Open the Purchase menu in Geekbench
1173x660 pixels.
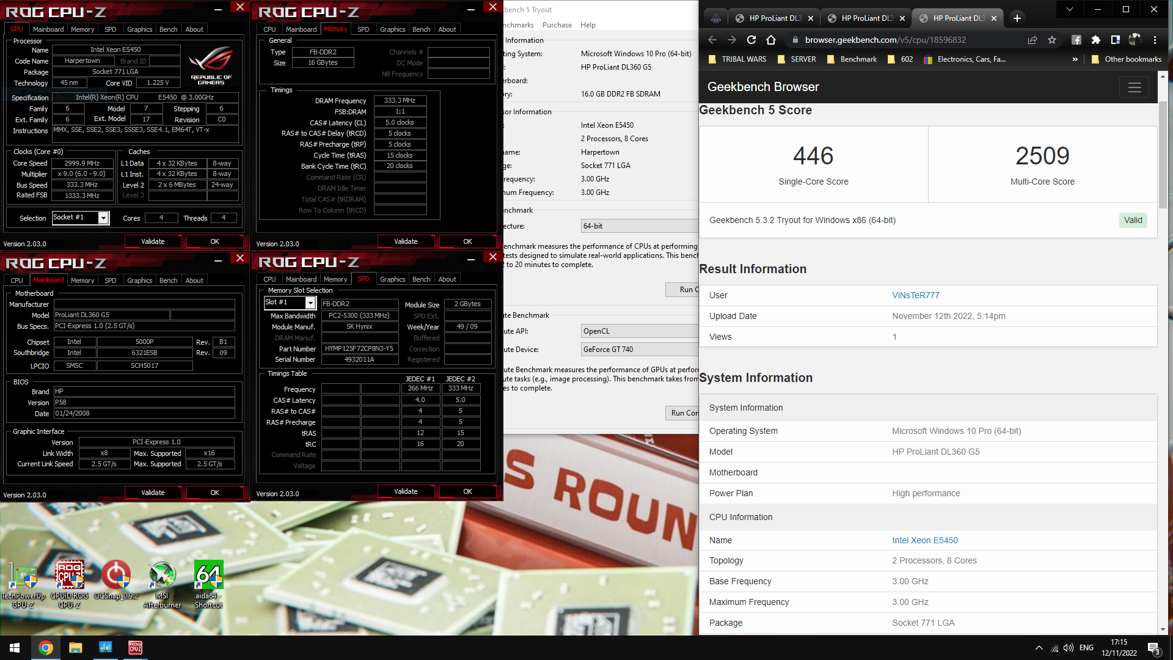coord(557,25)
